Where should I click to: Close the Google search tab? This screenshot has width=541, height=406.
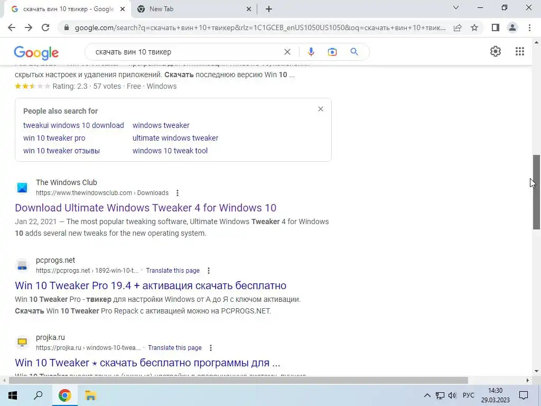pyautogui.click(x=123, y=10)
